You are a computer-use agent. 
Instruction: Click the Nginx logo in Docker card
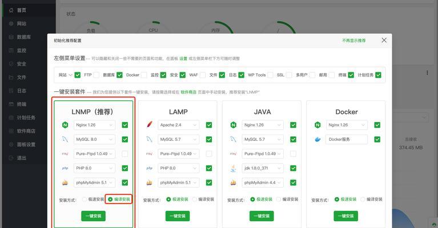click(x=318, y=125)
